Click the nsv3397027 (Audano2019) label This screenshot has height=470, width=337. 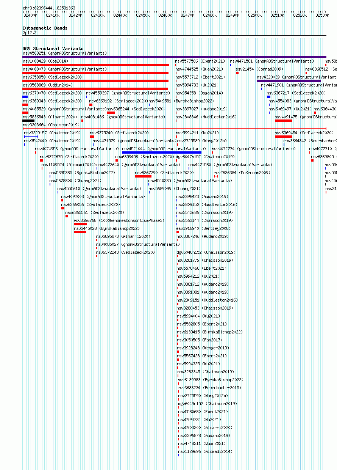(201, 109)
